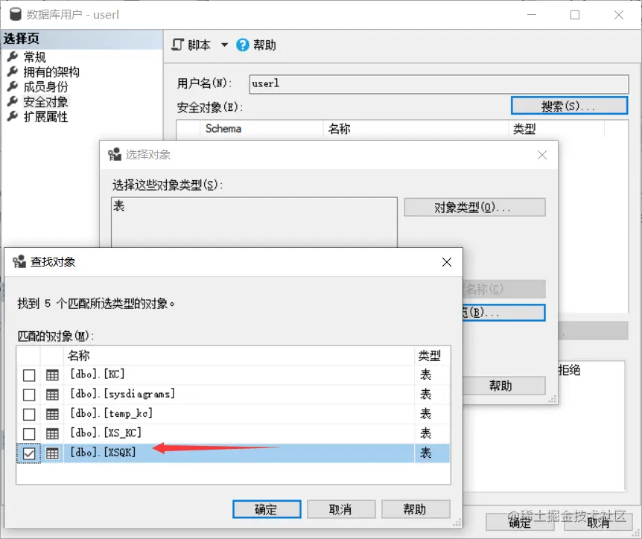Click the table icon beside [dbo].[XSQK]
The image size is (642, 539).
(x=51, y=452)
